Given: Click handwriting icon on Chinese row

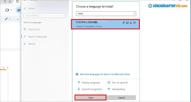Looking at the screenshot, I should (134, 23).
